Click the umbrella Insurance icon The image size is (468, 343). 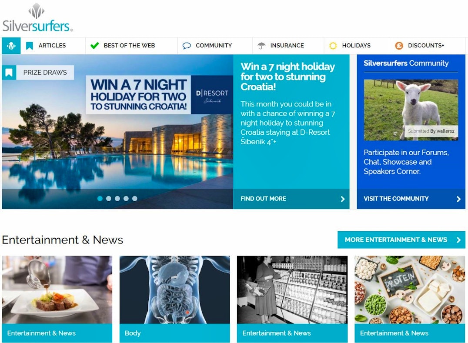pyautogui.click(x=261, y=46)
